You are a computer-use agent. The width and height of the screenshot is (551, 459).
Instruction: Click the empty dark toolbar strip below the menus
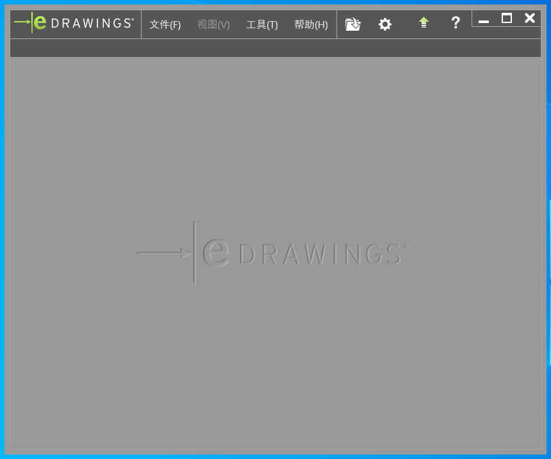click(x=275, y=48)
